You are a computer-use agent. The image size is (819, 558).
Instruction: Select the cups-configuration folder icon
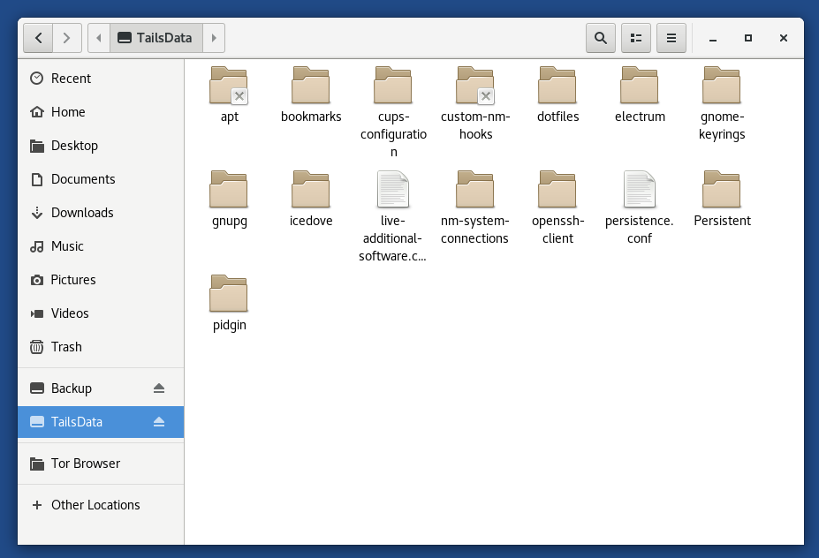(x=393, y=85)
